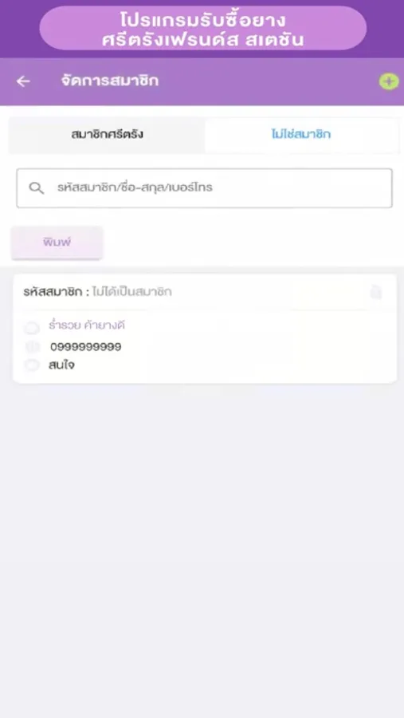Screen dimensions: 404x718
Task: Focus the รหัสสมาชิก/ชื่อ-สกุล/เบอร์โทร search field
Action: point(204,187)
